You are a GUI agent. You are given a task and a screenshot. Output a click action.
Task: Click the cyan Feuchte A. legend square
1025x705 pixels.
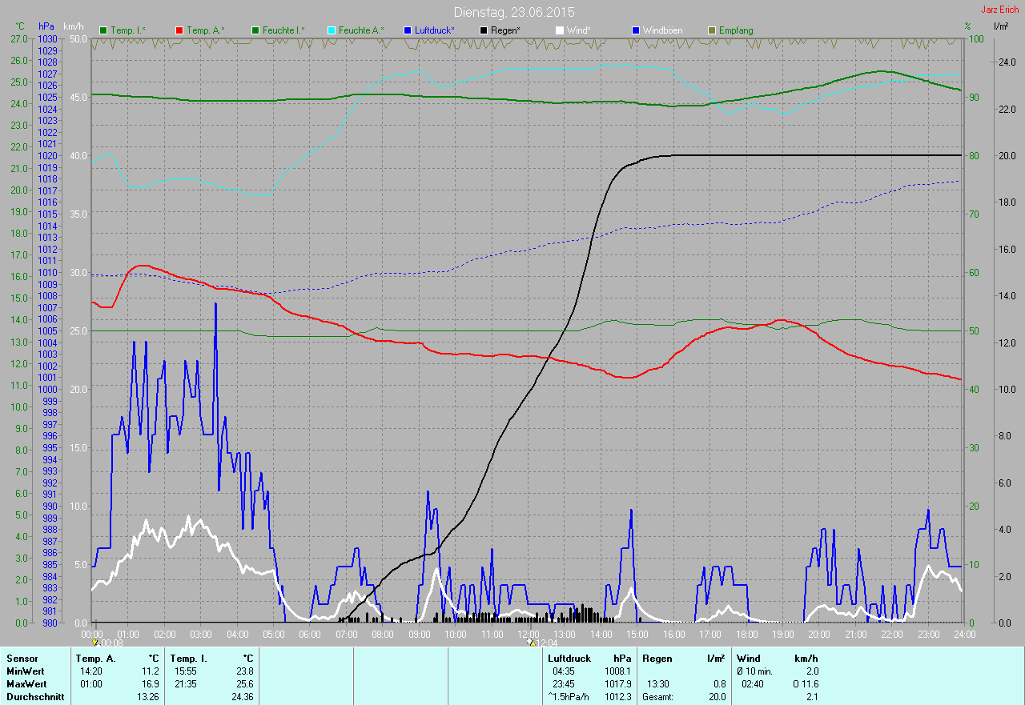click(x=332, y=30)
